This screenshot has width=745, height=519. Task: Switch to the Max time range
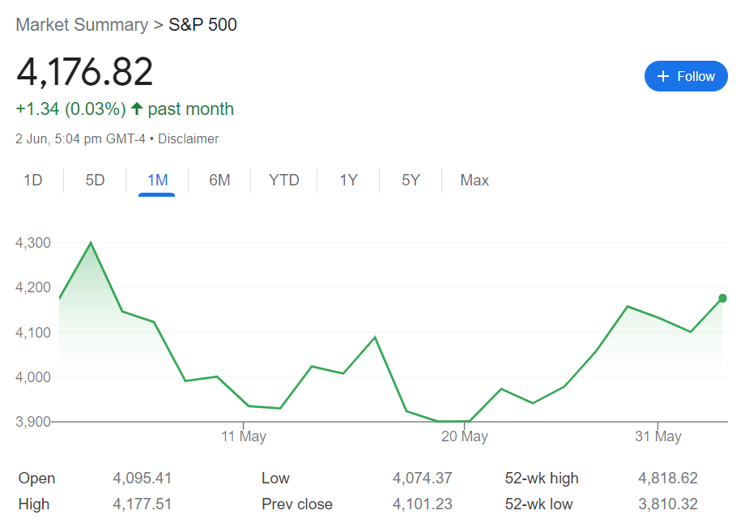pos(475,180)
